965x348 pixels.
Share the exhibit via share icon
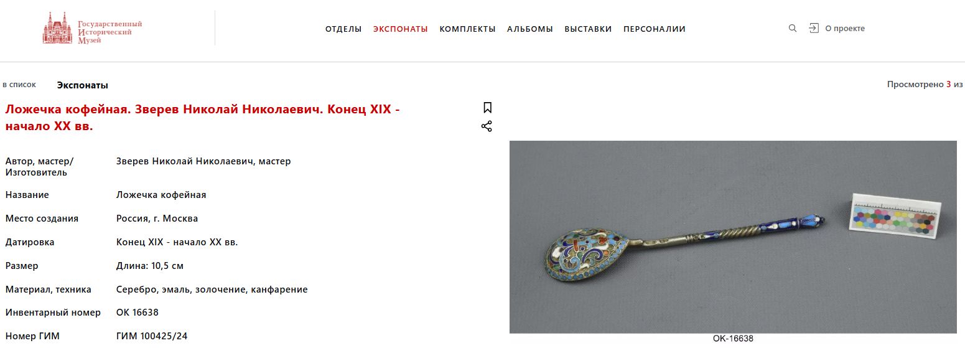pos(487,126)
